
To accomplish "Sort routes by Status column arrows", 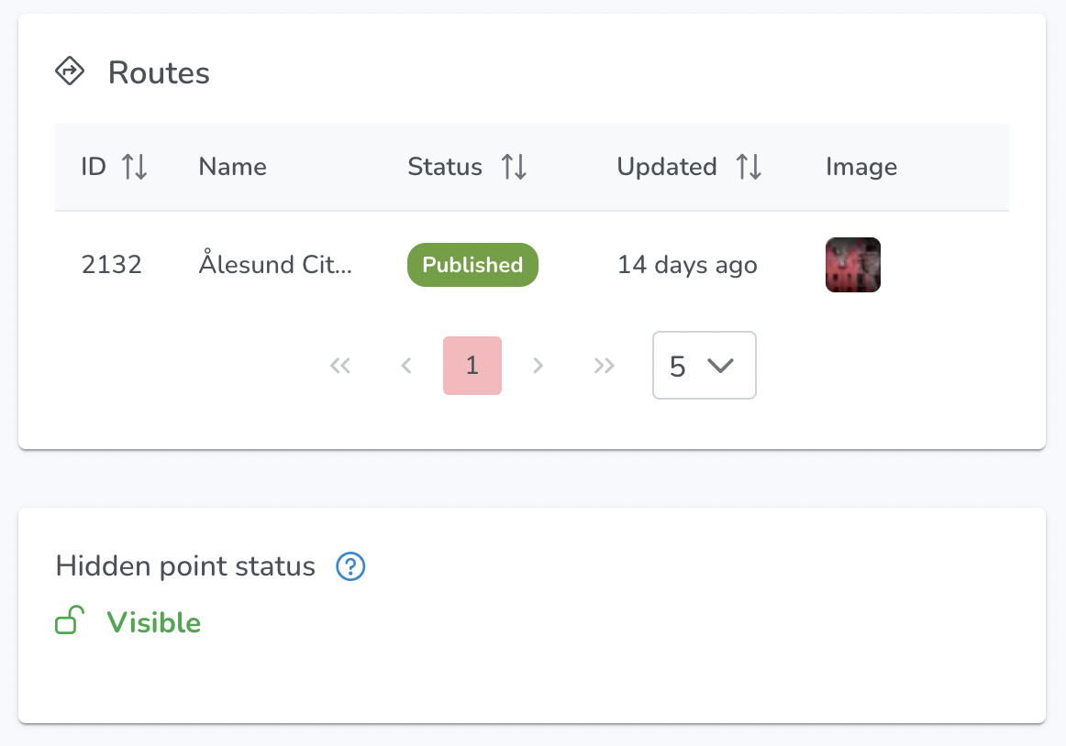I will 514,167.
